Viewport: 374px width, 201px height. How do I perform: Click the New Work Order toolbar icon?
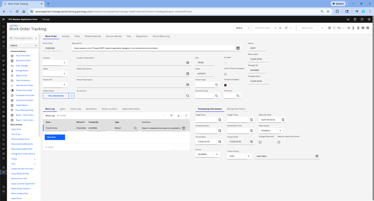pyautogui.click(x=329, y=28)
